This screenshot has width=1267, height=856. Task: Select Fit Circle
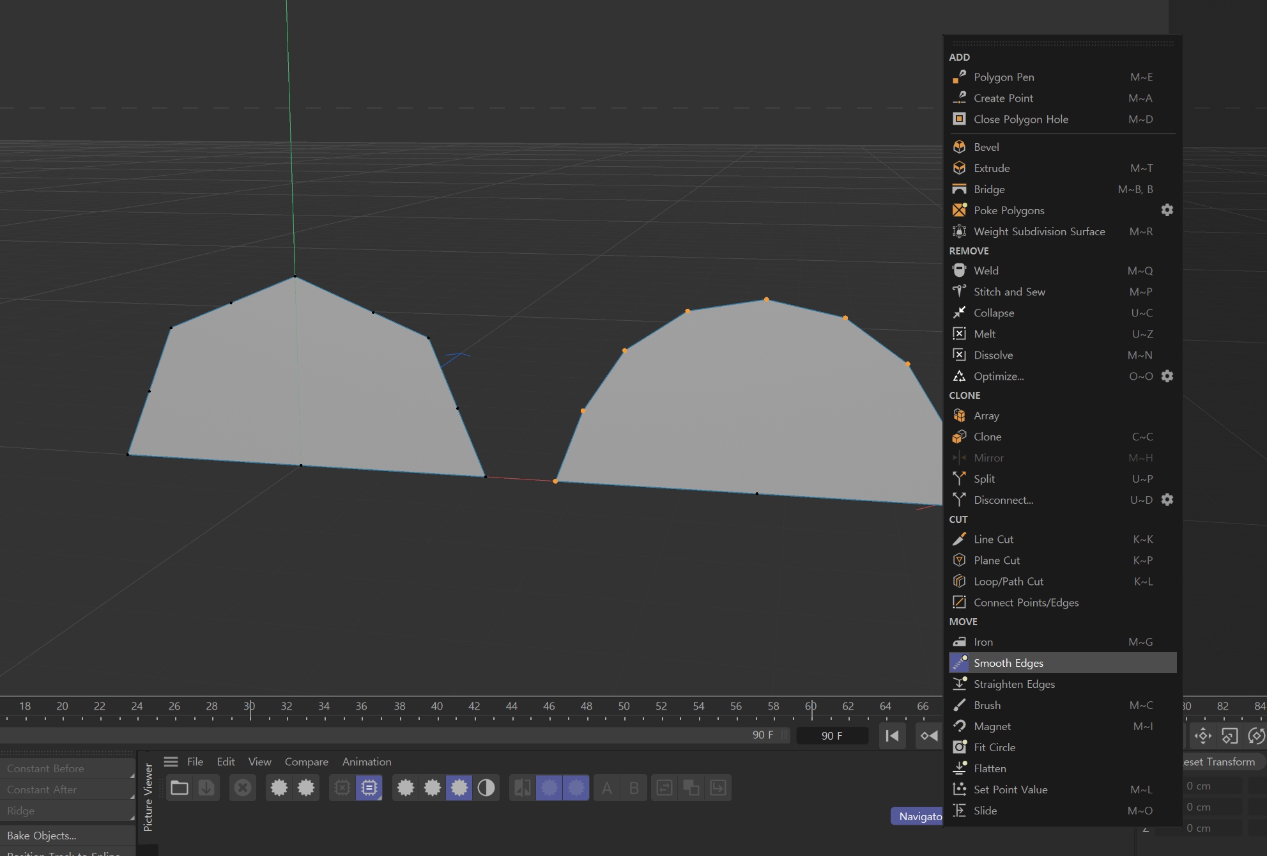coord(1063,747)
